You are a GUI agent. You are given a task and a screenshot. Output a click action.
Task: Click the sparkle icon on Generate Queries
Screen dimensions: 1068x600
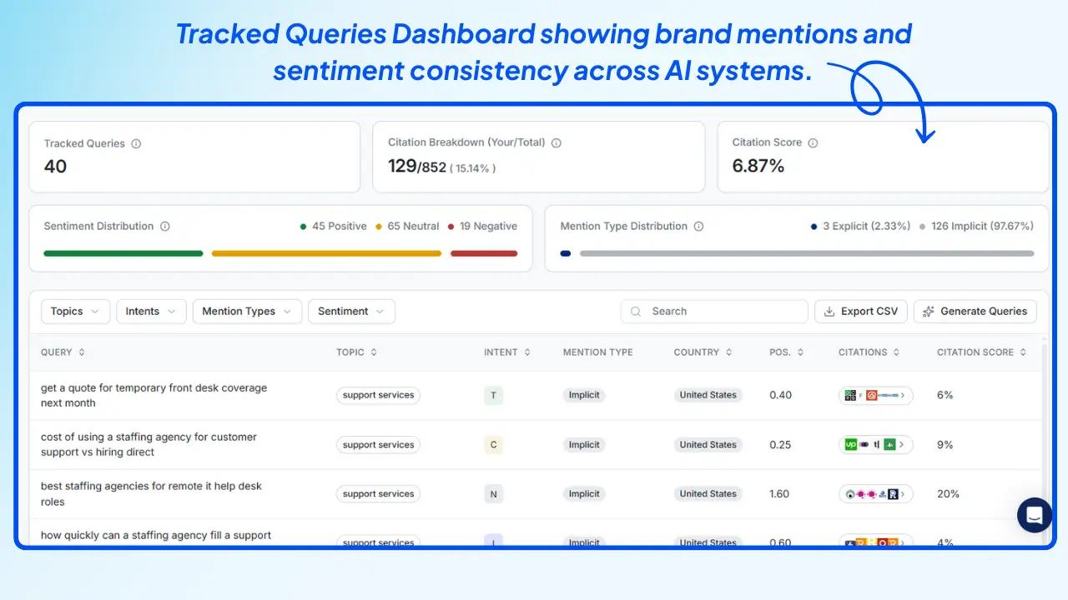tap(929, 311)
